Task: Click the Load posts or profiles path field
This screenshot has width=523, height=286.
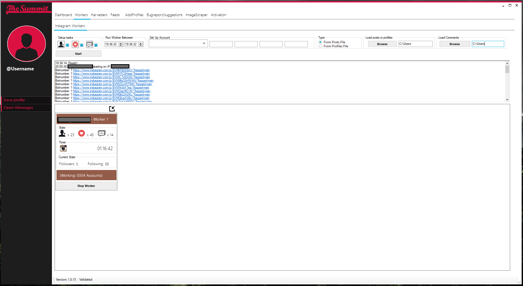Action: (415, 44)
